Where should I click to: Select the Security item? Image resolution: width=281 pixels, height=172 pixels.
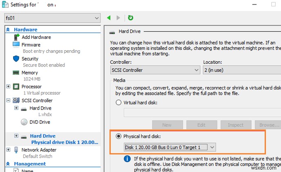[30, 59]
